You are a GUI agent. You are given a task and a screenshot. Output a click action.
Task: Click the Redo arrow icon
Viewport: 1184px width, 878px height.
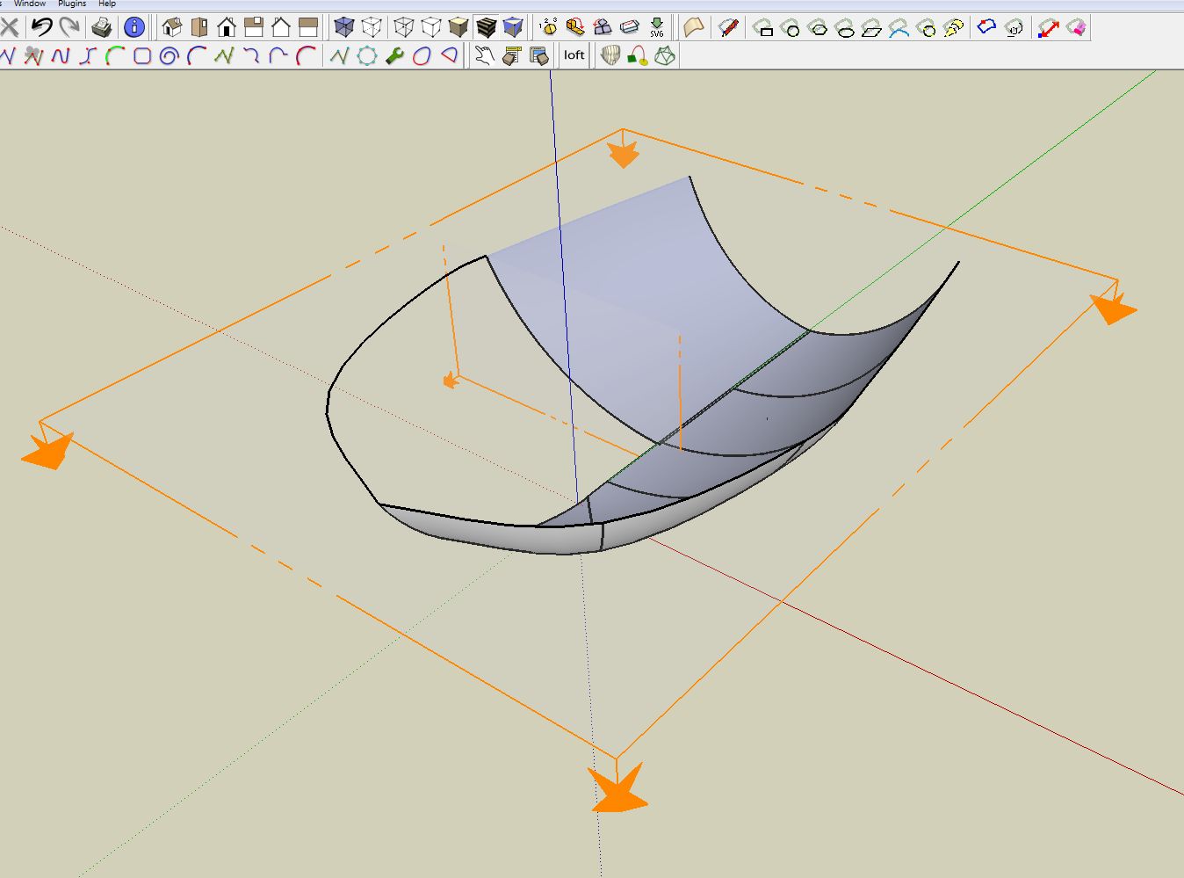click(x=69, y=27)
